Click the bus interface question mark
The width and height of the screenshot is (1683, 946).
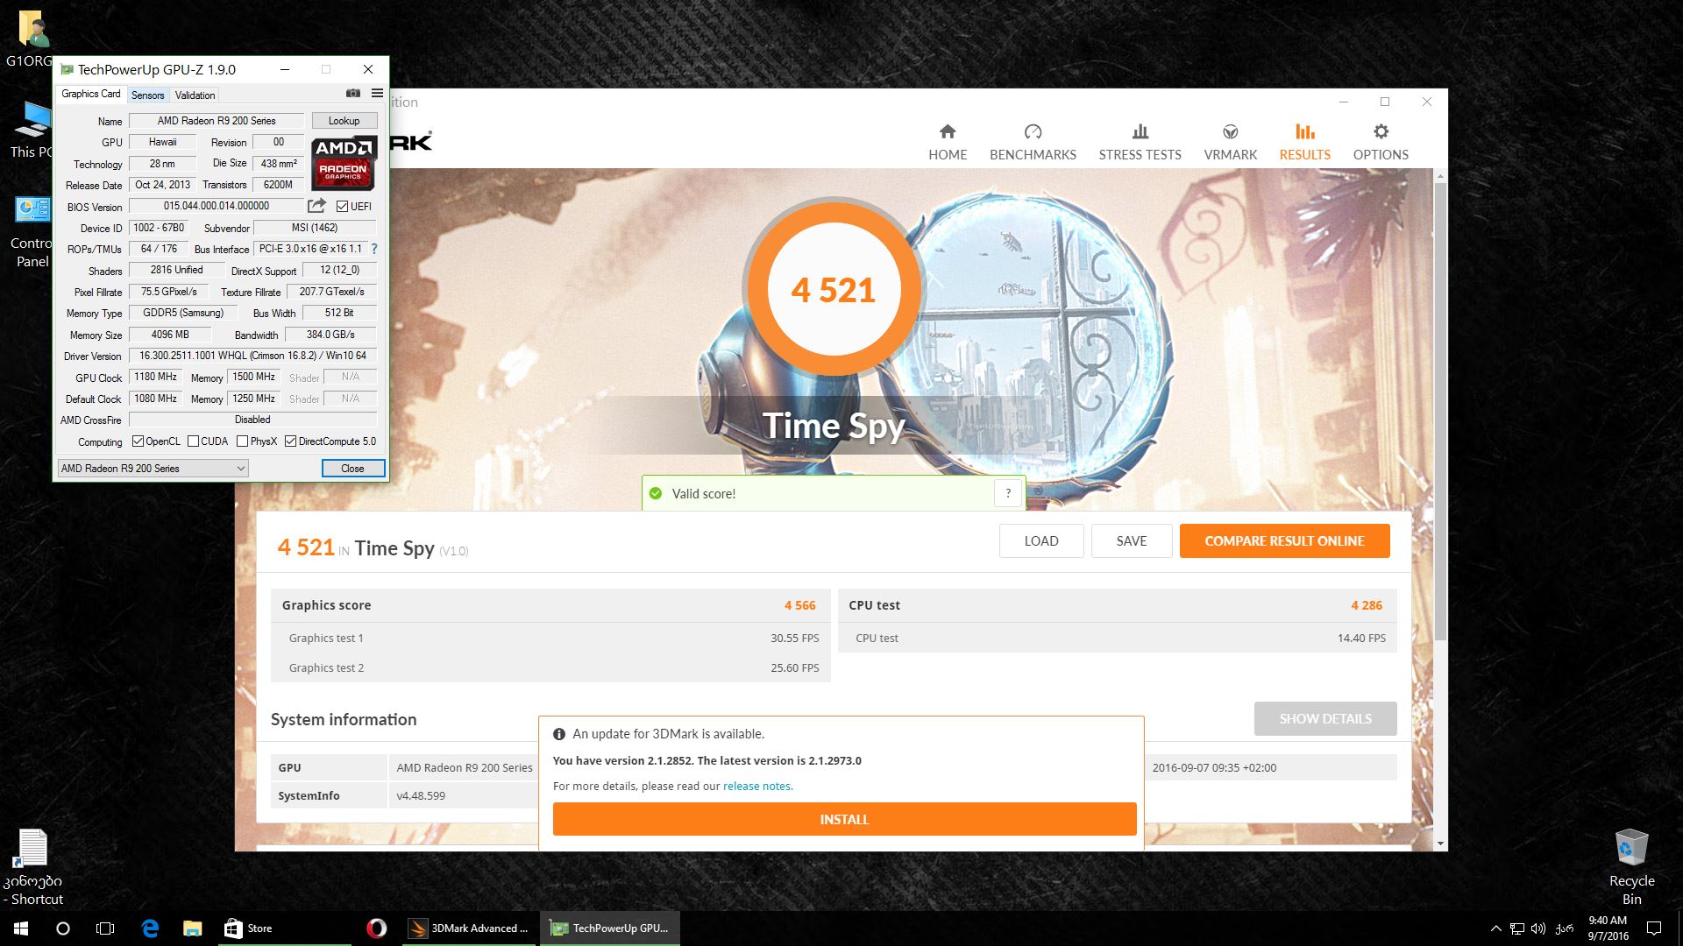(x=374, y=249)
